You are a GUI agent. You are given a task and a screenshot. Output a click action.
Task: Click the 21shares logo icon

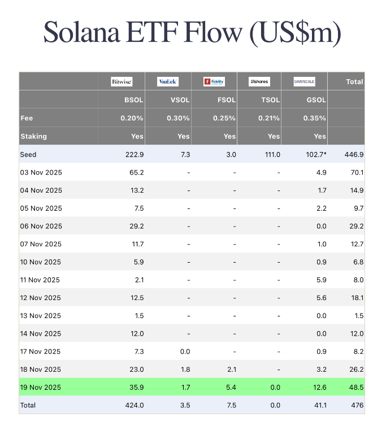(259, 82)
